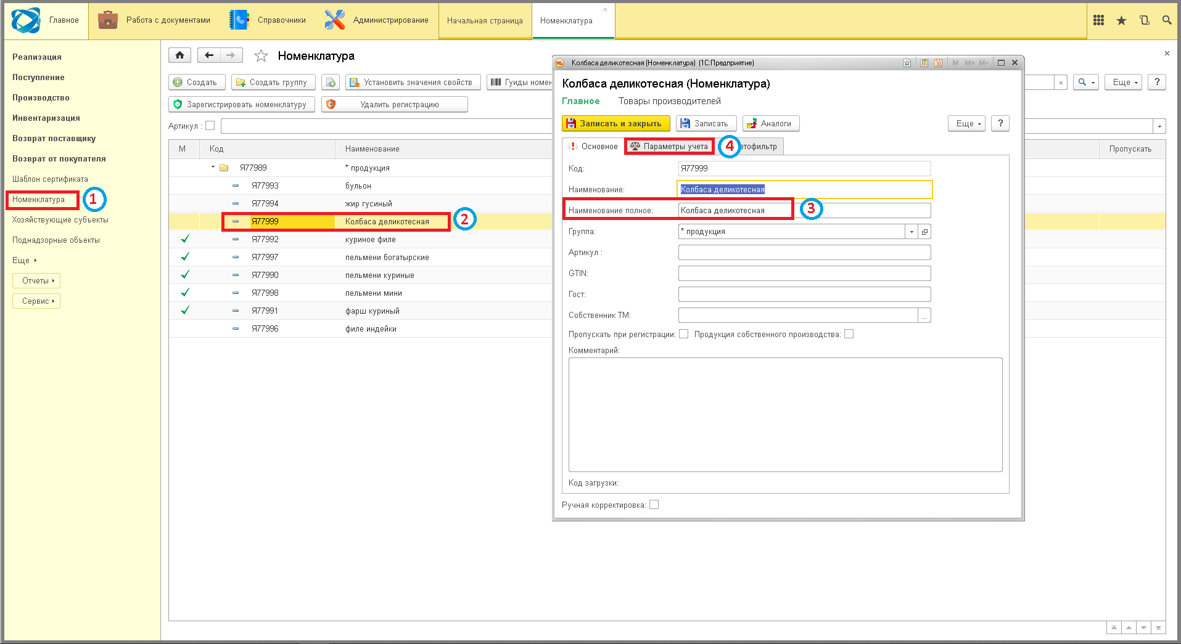
Task: Click Создать button
Action: pos(197,82)
